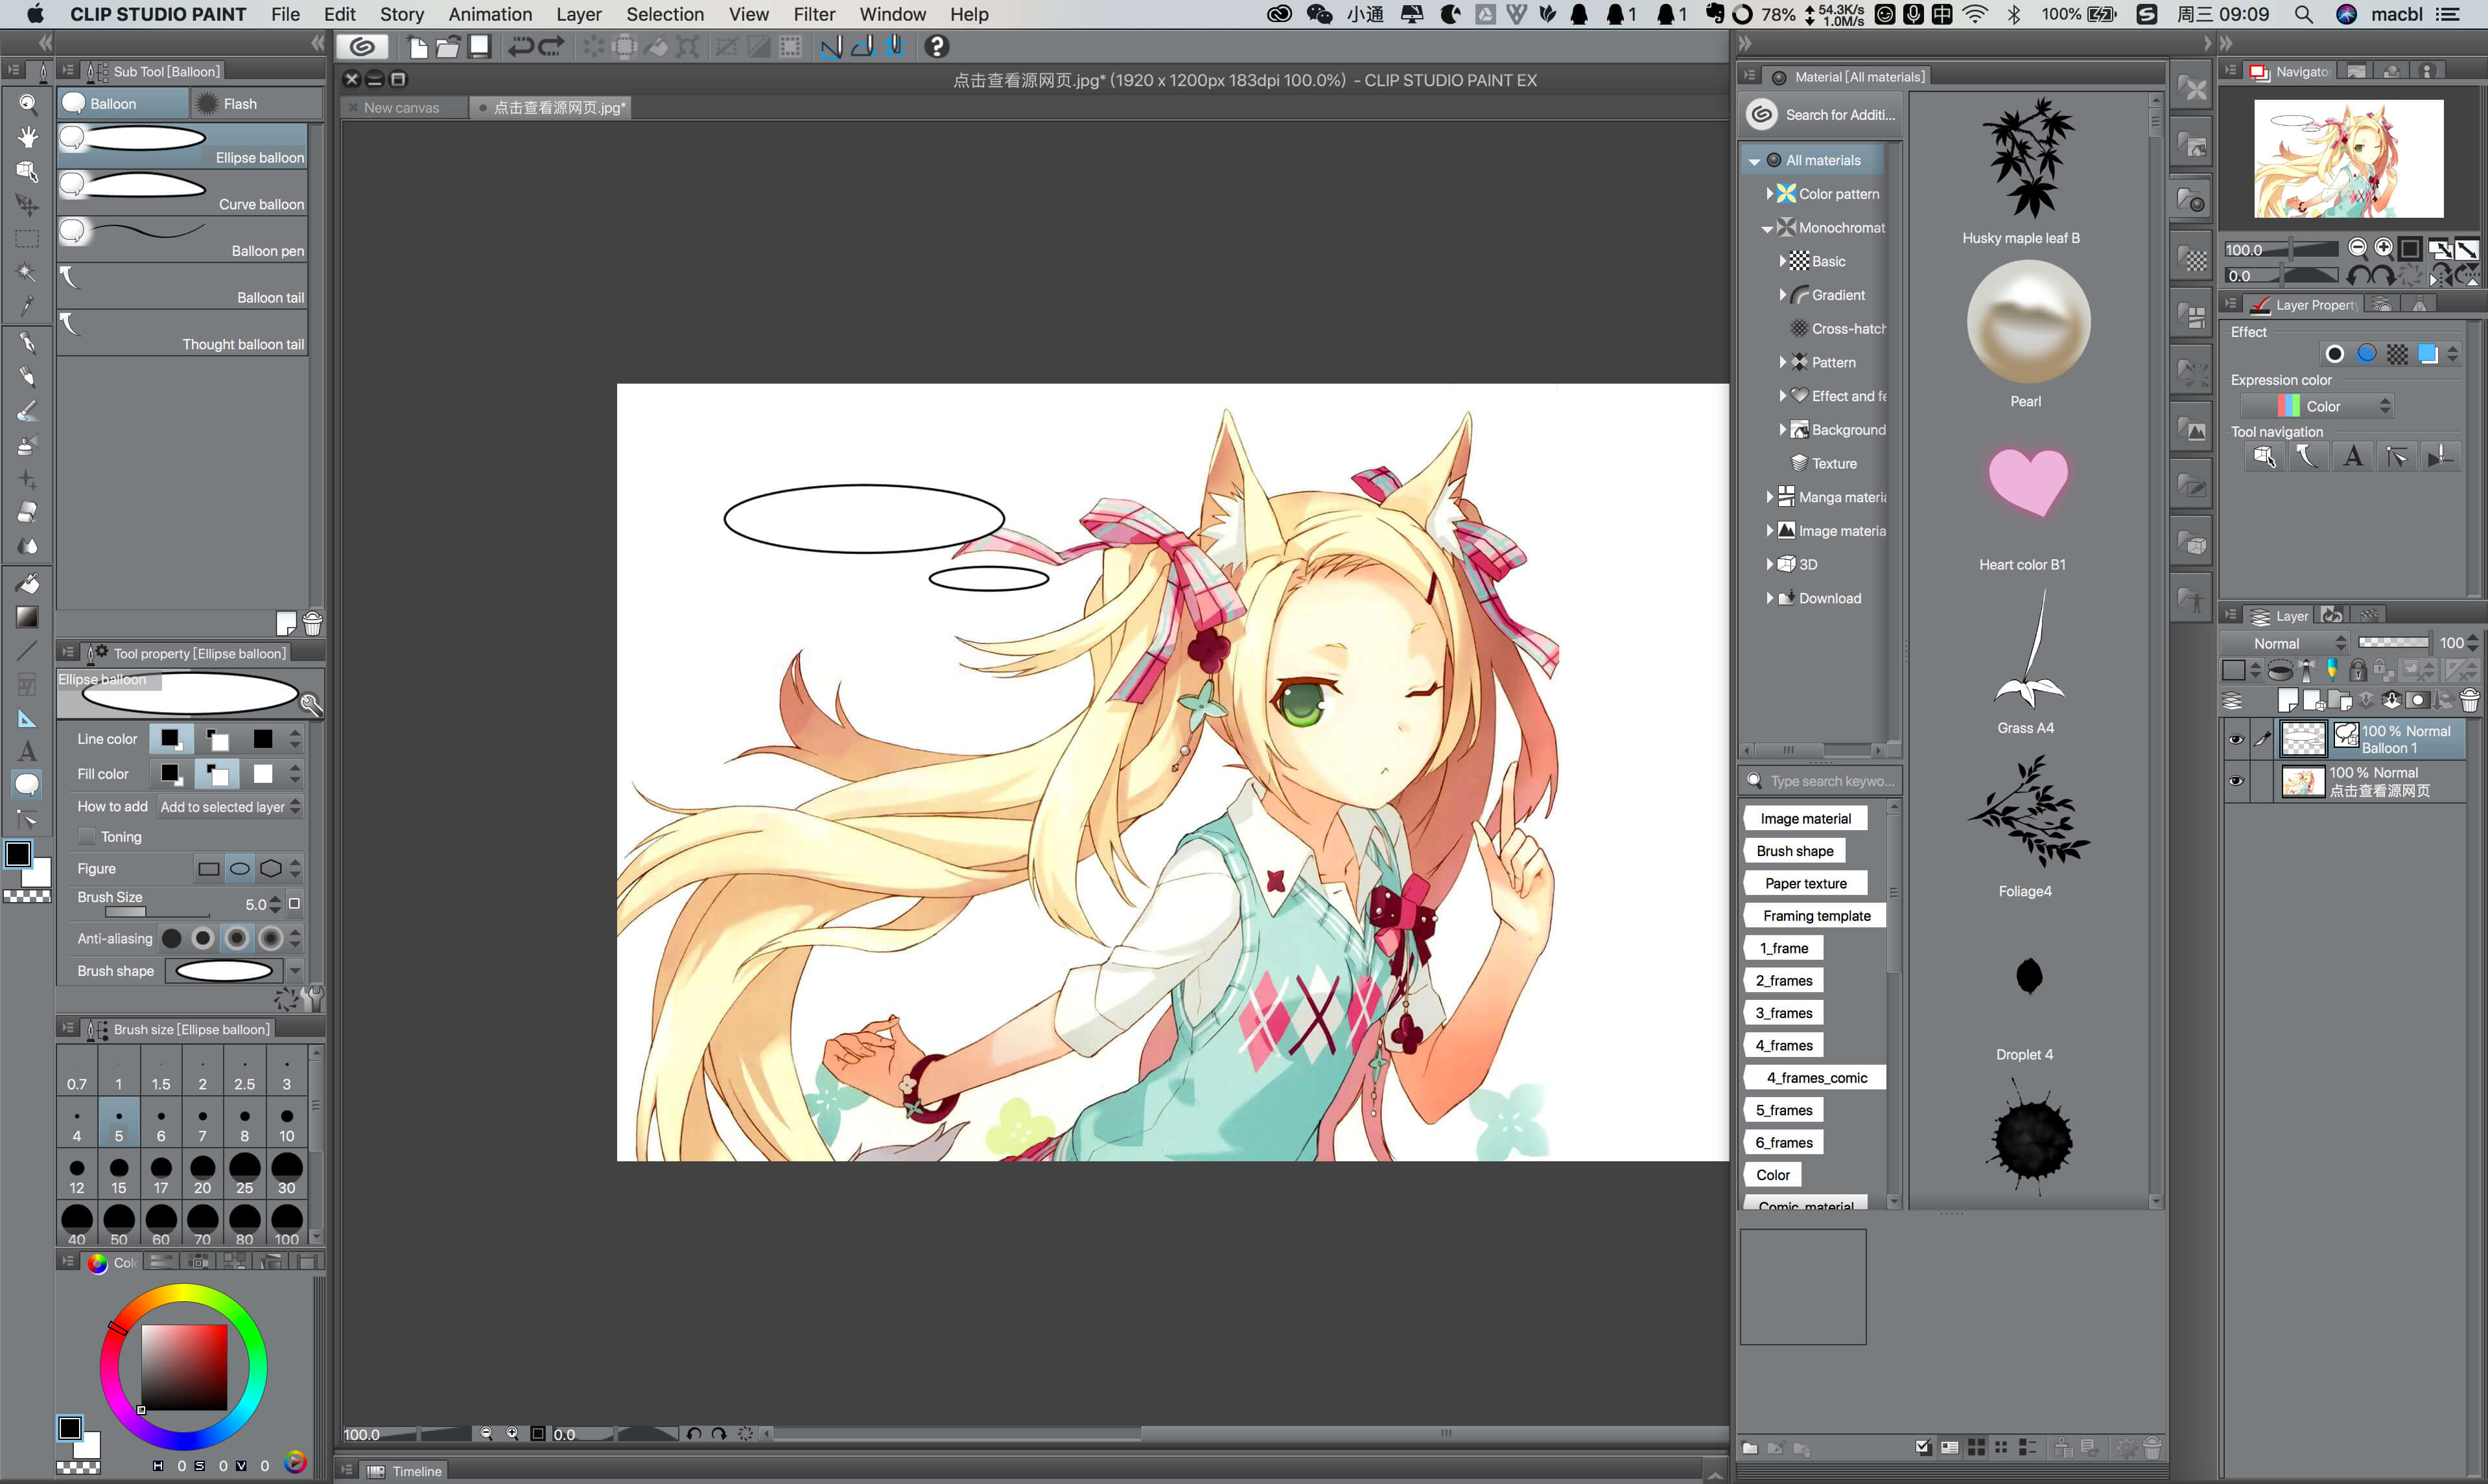Select the Gradient tool
2488x1484 pixels.
27,618
